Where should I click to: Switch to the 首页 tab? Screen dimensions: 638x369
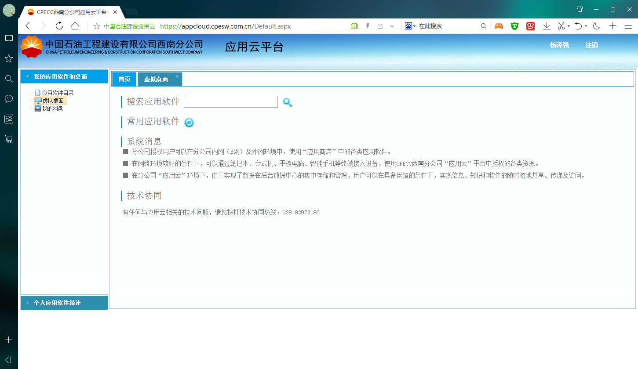click(124, 79)
